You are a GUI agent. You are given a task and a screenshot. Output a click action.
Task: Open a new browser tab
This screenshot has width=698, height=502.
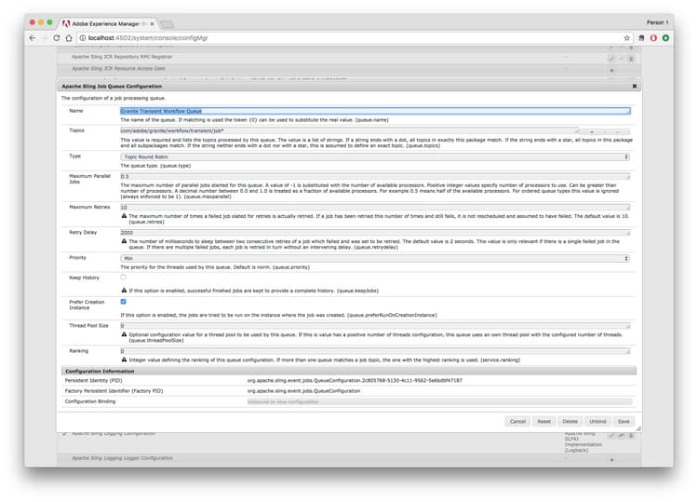coord(167,24)
